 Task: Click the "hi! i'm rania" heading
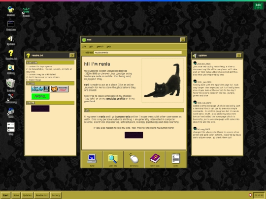pos(97,64)
